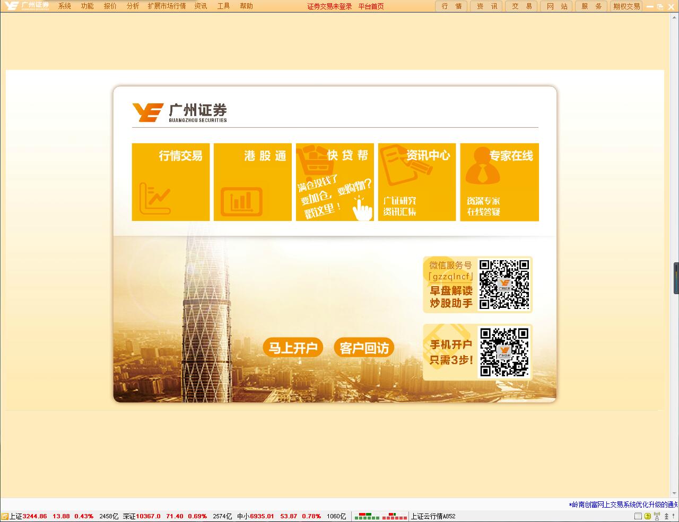Click the 马上开户 button
This screenshot has width=679, height=522.
click(293, 348)
